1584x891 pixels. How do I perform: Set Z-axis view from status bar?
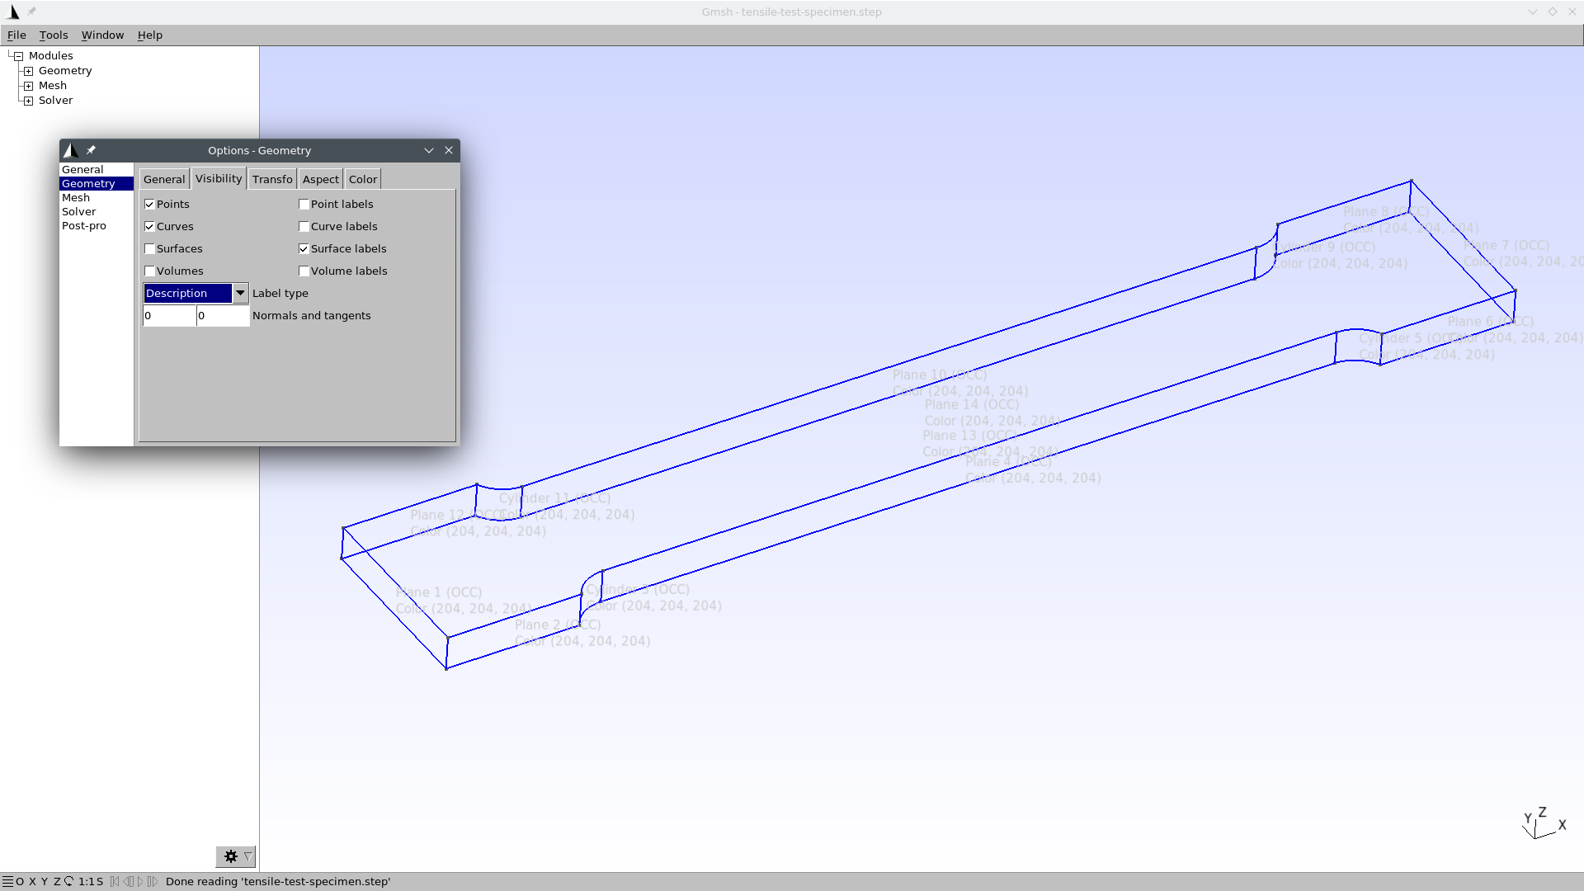(57, 881)
